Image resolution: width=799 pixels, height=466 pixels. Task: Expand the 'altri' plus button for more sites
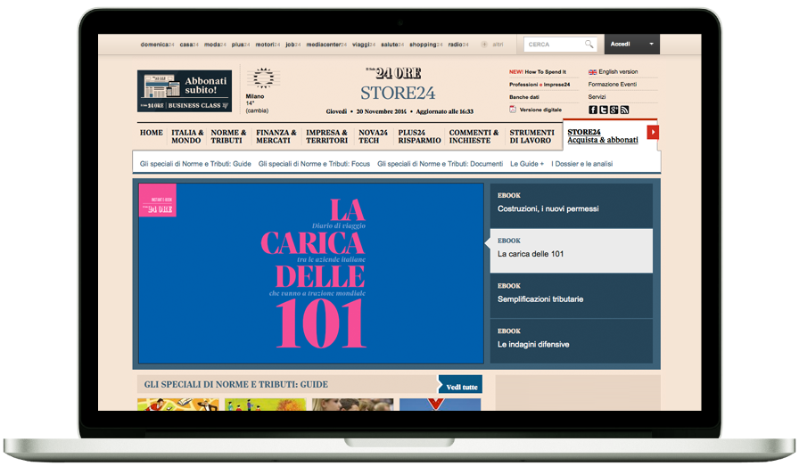[483, 44]
